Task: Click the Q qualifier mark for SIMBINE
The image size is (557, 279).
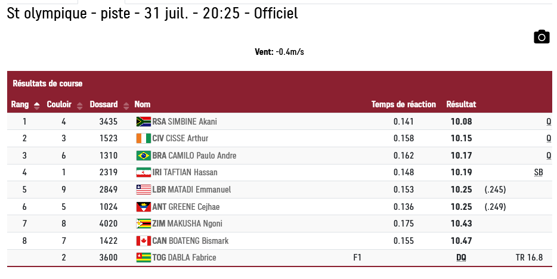Action: point(549,122)
